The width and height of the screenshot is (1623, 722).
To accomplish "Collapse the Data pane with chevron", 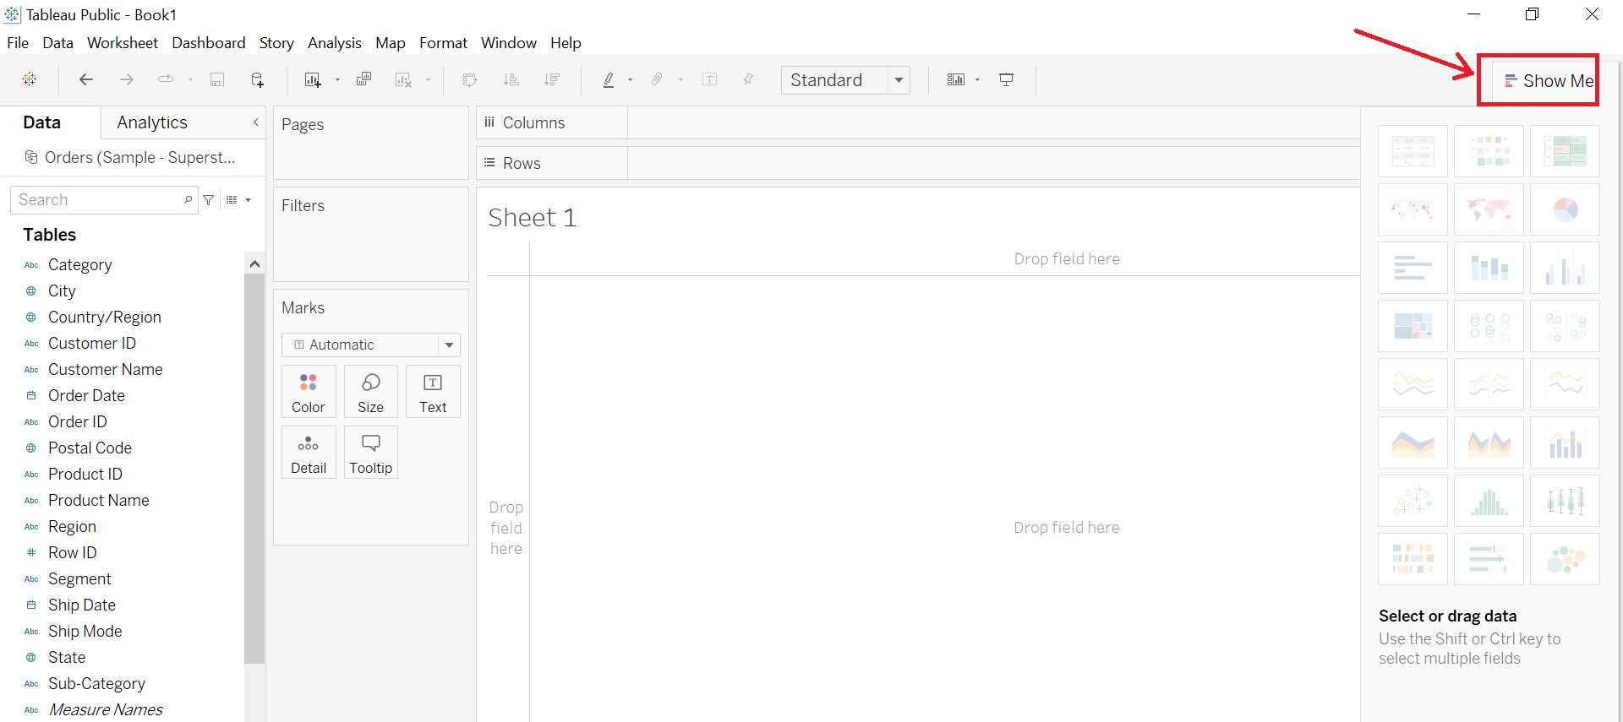I will click(256, 122).
